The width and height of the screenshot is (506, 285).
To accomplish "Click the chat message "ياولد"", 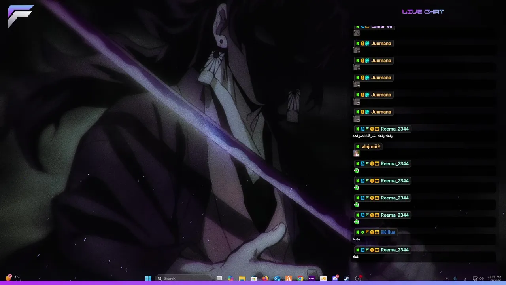I will tap(356, 239).
